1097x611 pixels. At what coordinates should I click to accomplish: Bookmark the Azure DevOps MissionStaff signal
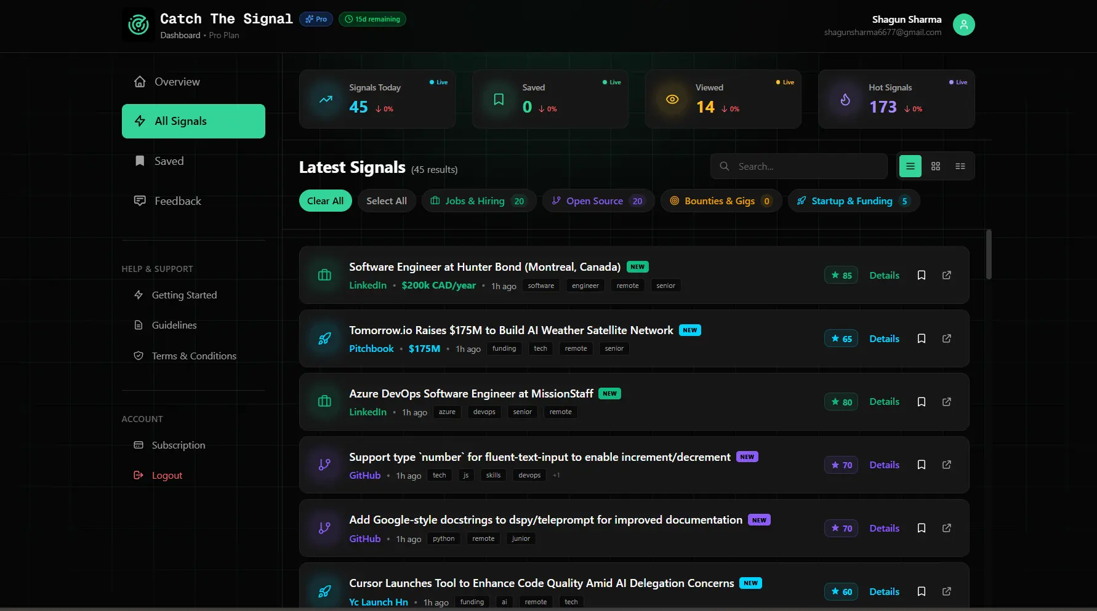(921, 402)
